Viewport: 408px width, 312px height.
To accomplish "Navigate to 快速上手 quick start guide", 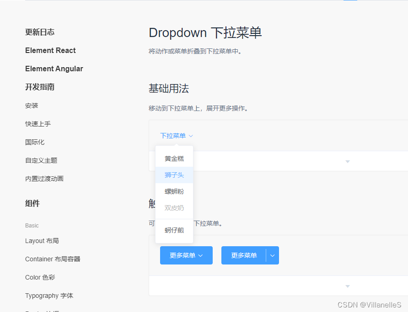I will [x=38, y=124].
